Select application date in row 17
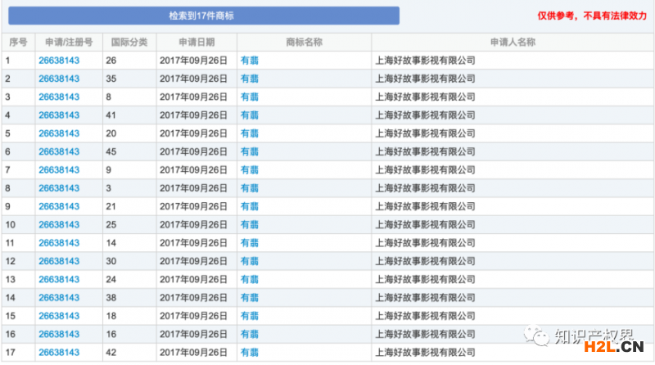Screen dimensions: 655x365 pyautogui.click(x=193, y=353)
